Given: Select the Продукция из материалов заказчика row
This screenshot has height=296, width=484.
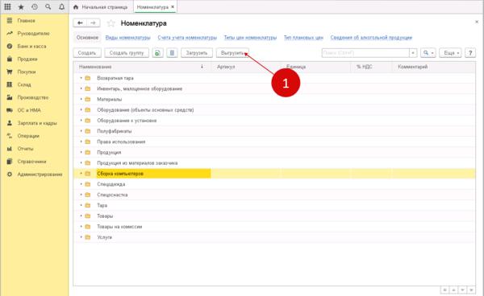Looking at the screenshot, I should tap(274, 163).
